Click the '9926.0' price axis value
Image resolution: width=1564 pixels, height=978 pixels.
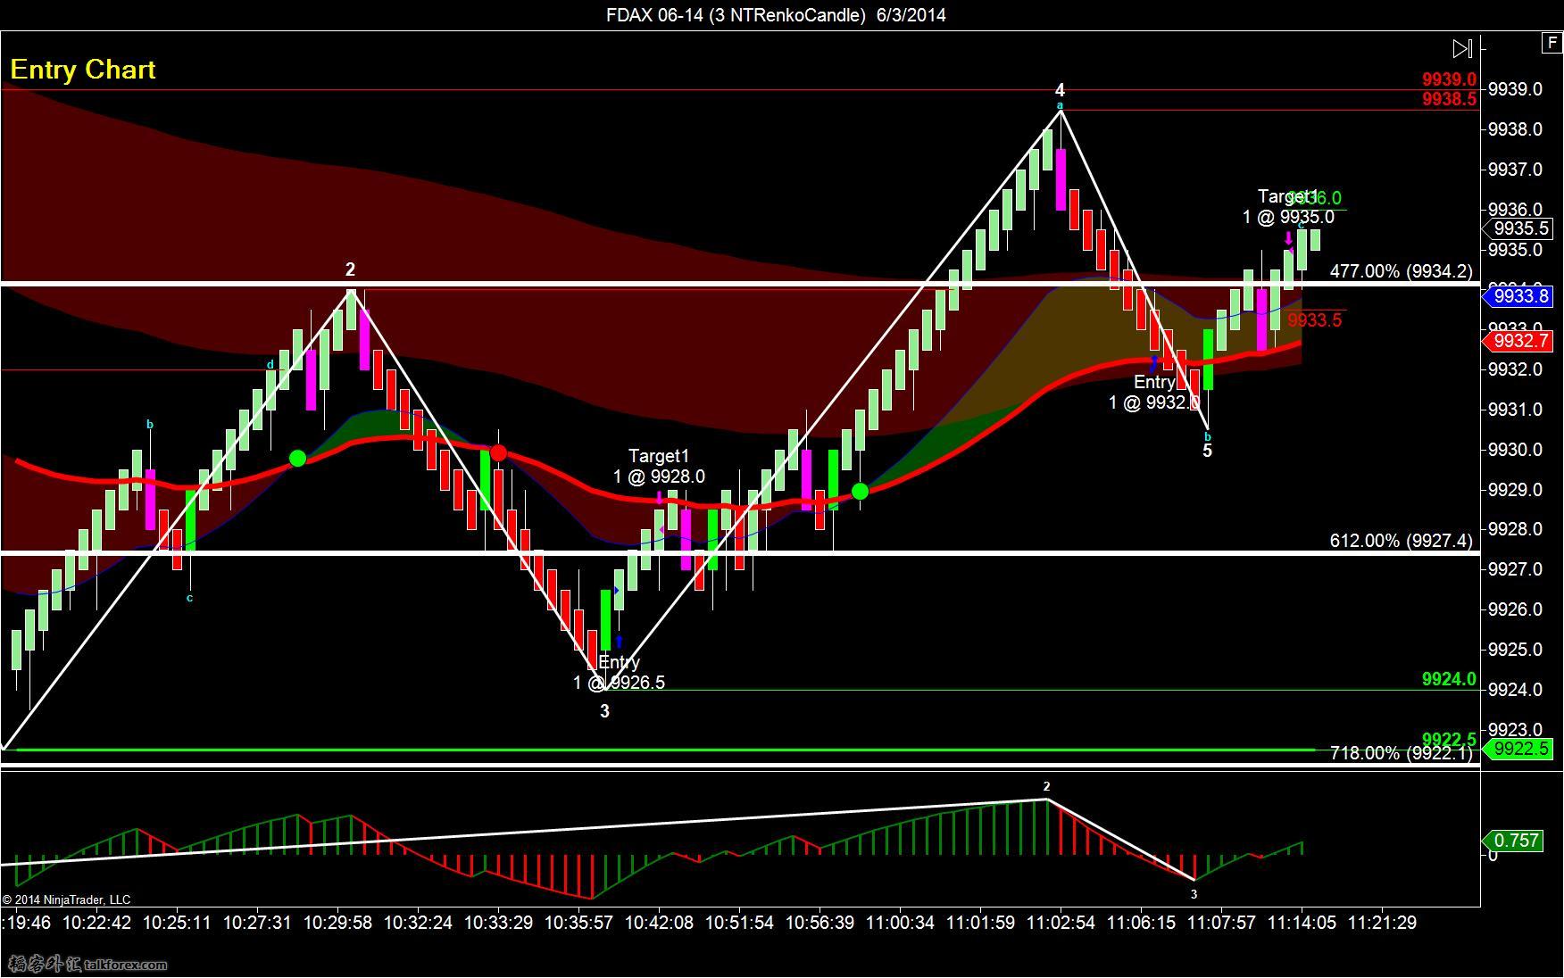(x=1515, y=609)
